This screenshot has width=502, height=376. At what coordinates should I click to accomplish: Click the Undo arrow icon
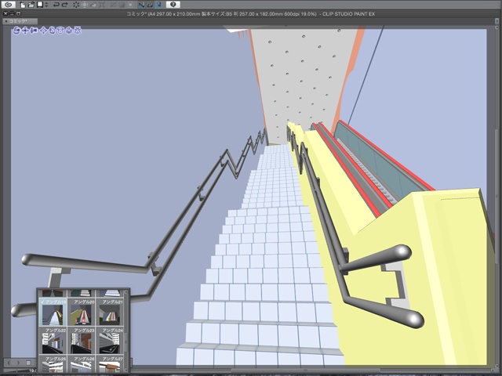click(56, 5)
